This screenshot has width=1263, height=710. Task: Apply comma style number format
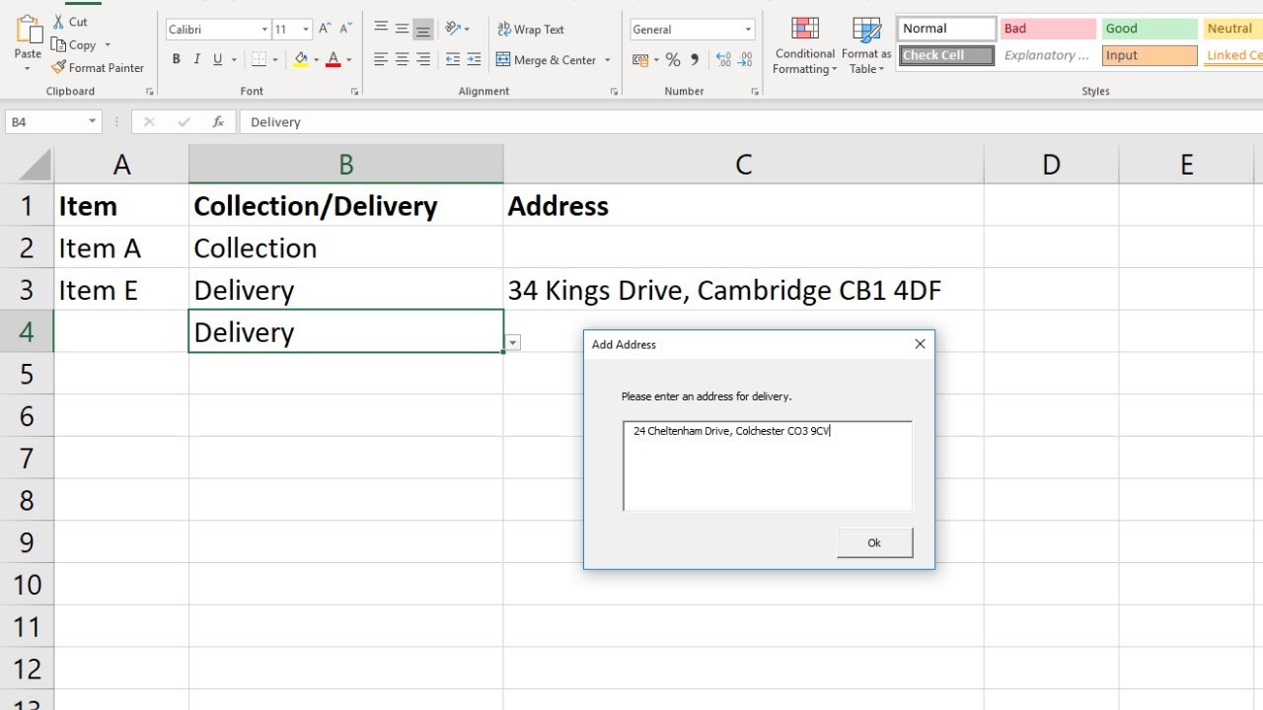(695, 60)
